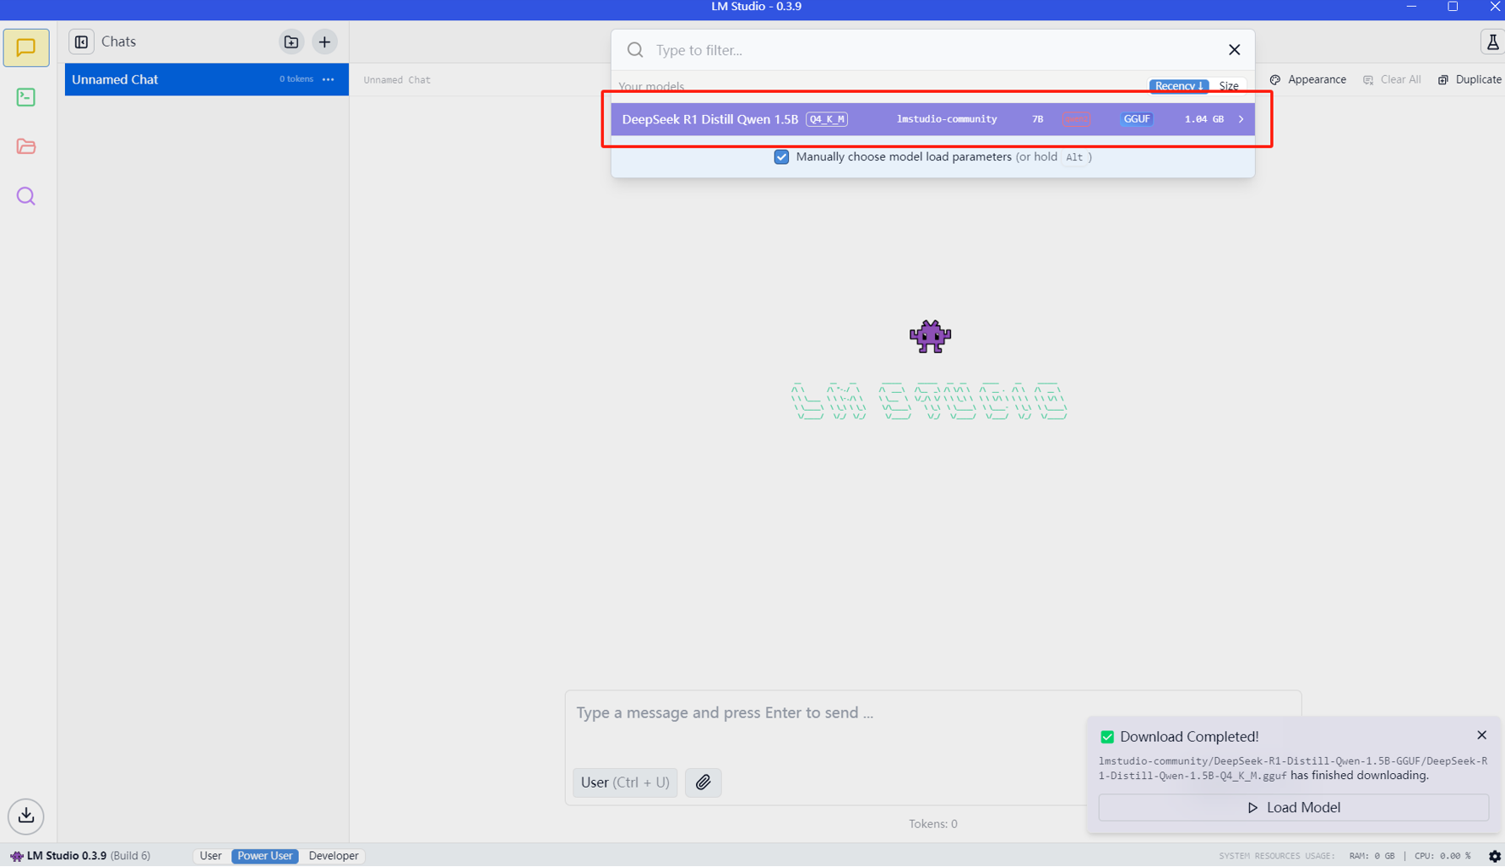Create a new chat folder

(x=291, y=41)
